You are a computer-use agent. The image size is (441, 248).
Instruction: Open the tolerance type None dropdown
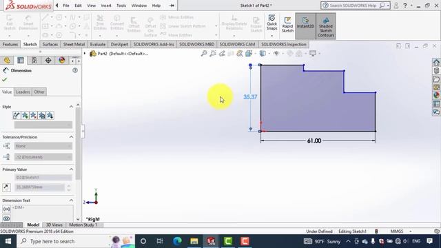pos(43,146)
